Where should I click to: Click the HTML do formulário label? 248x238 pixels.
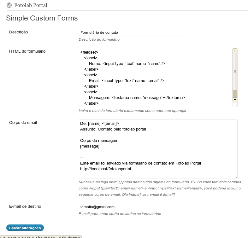click(27, 51)
